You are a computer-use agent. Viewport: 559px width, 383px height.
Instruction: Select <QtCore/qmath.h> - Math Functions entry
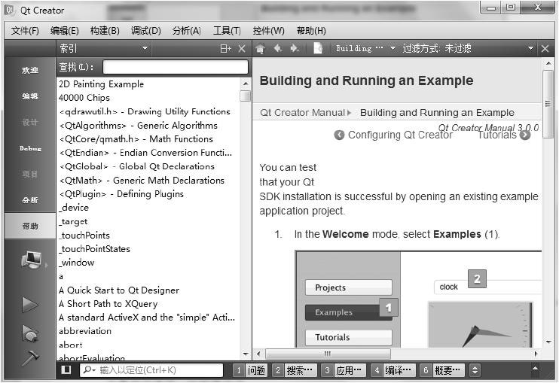(136, 138)
